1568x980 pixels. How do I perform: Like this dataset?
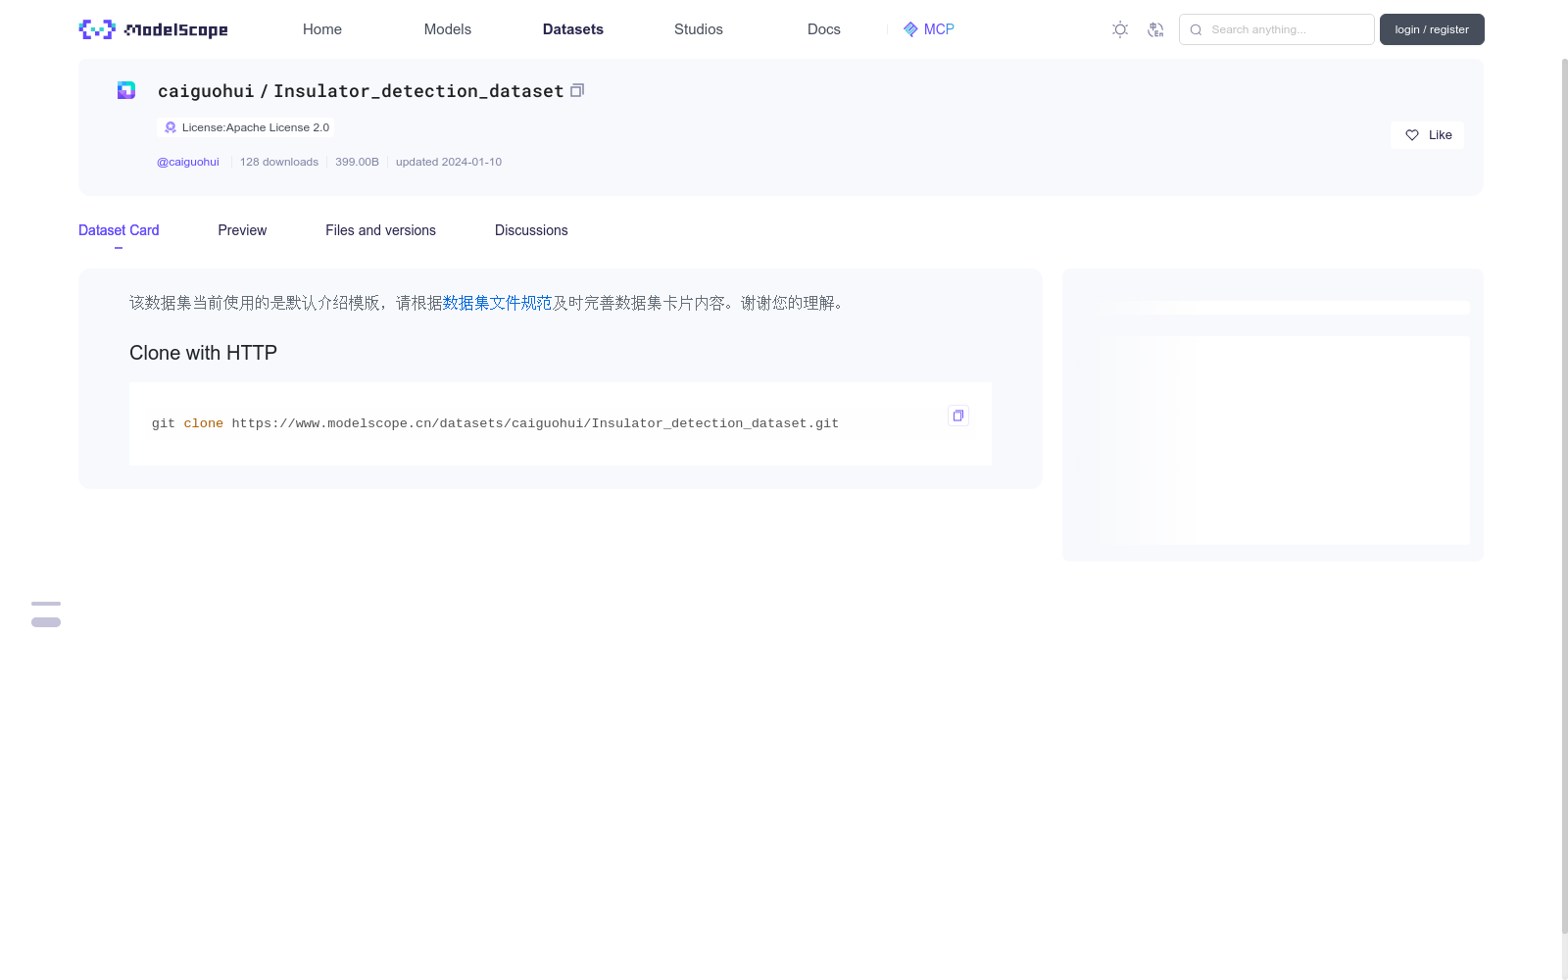click(1427, 135)
